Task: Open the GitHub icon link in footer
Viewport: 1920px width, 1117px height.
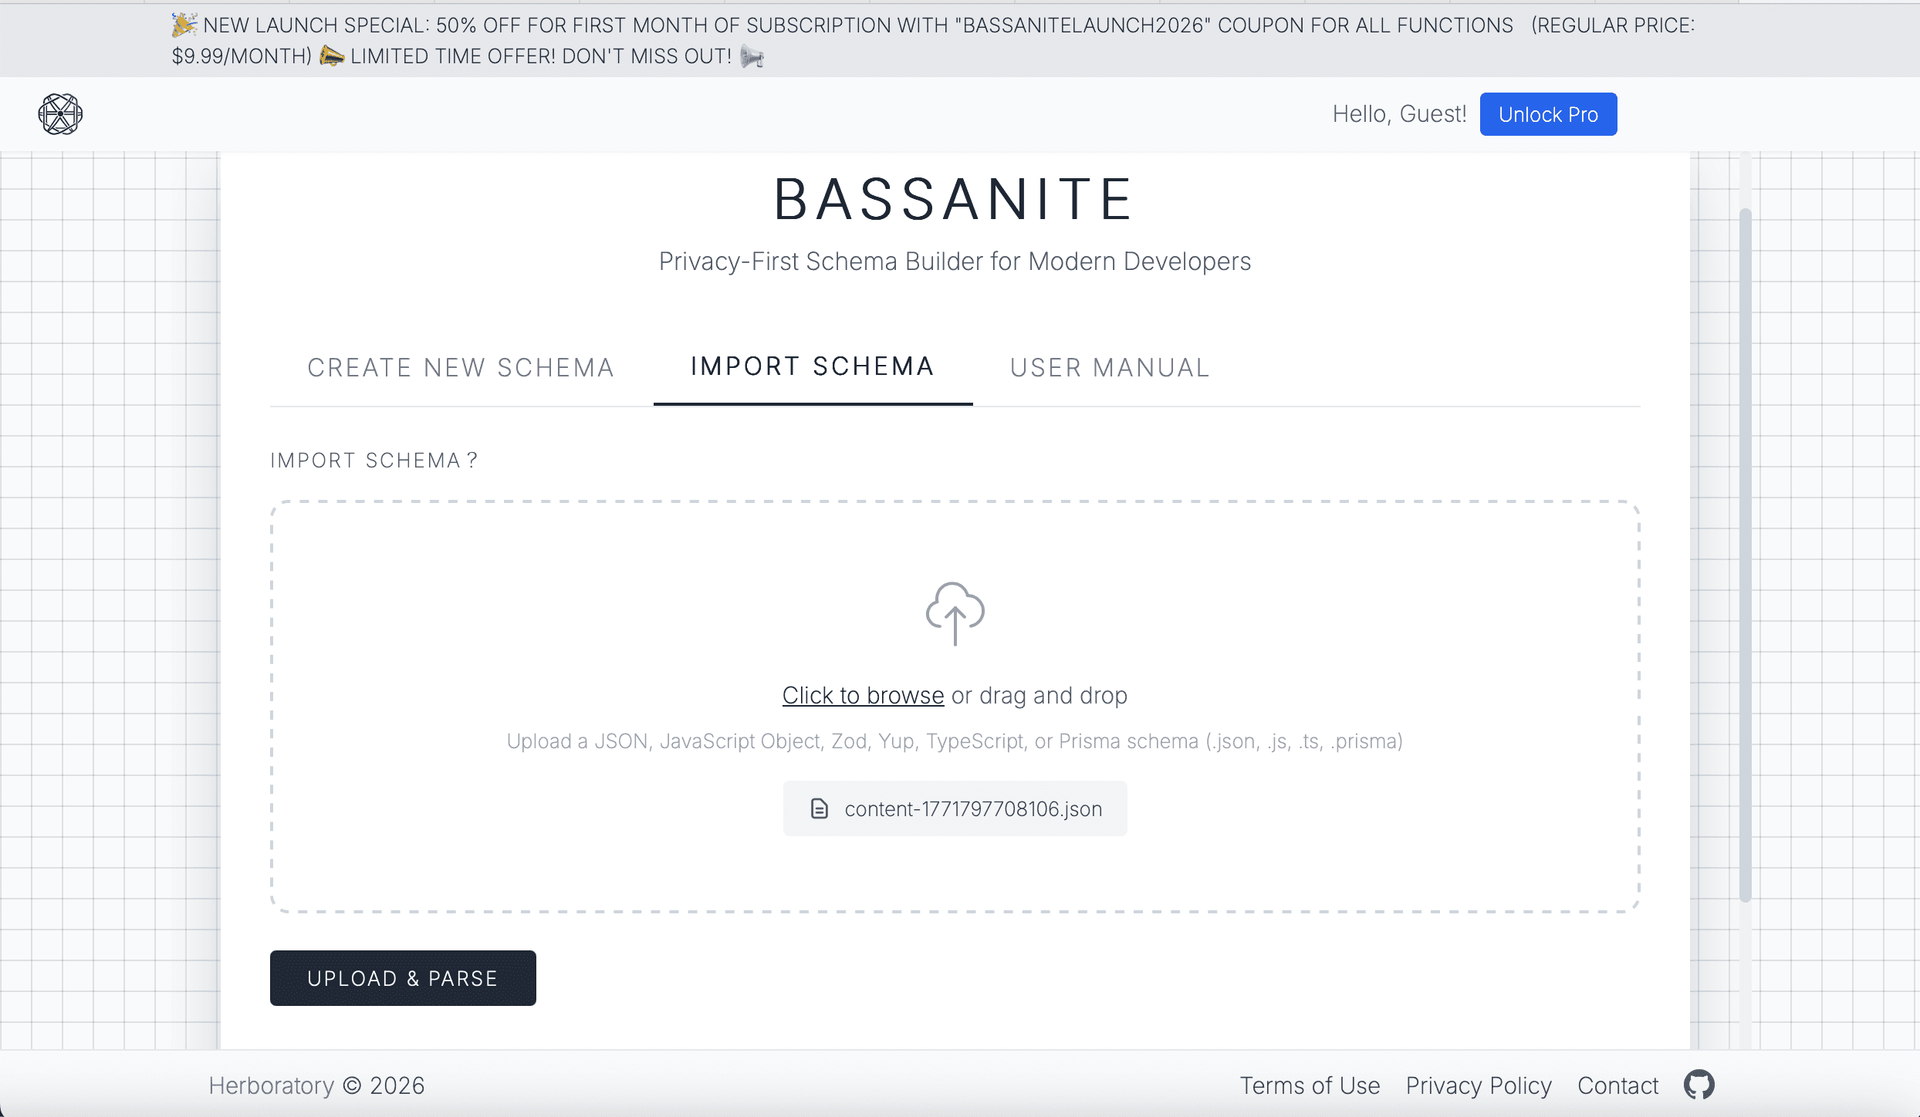Action: [x=1699, y=1085]
